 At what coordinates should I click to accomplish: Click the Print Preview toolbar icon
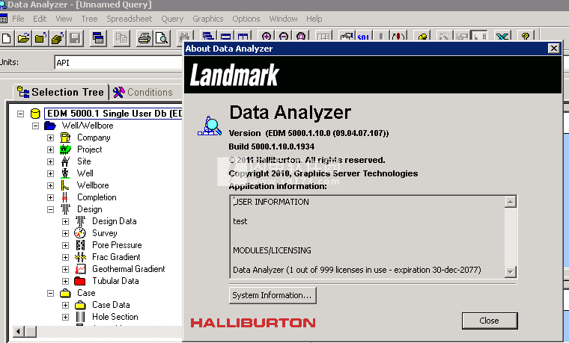pyautogui.click(x=162, y=38)
